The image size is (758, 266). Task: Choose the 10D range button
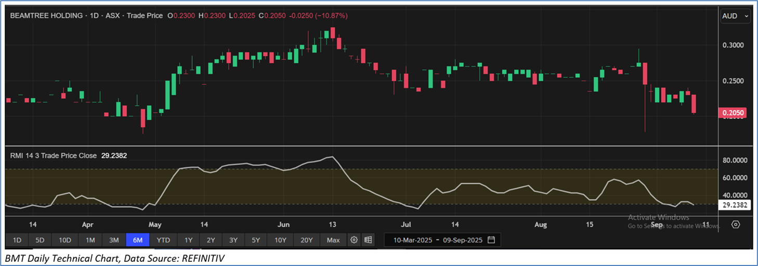(65, 240)
